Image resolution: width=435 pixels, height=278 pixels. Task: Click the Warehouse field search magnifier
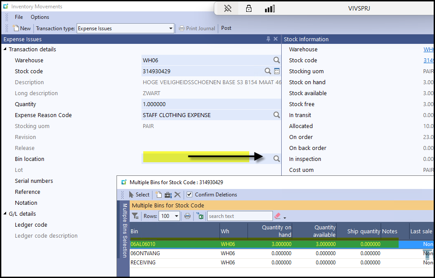pos(276,60)
